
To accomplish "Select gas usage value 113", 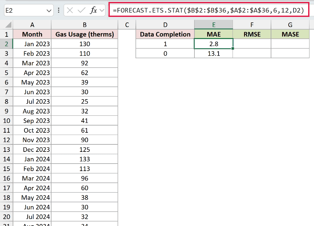I will pos(84,168).
